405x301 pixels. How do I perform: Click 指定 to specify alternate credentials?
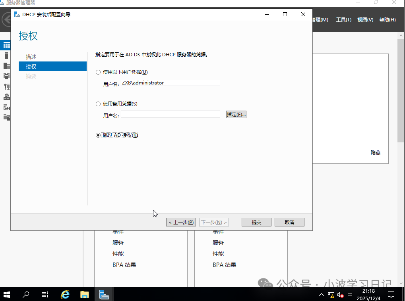click(236, 114)
